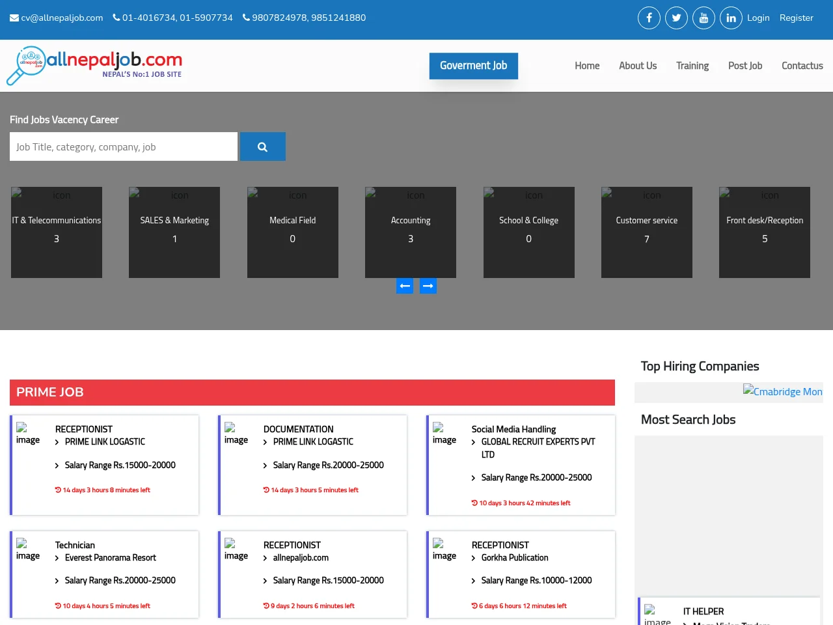
Task: Click the Top Hiring Companies heading
Action: pos(700,367)
